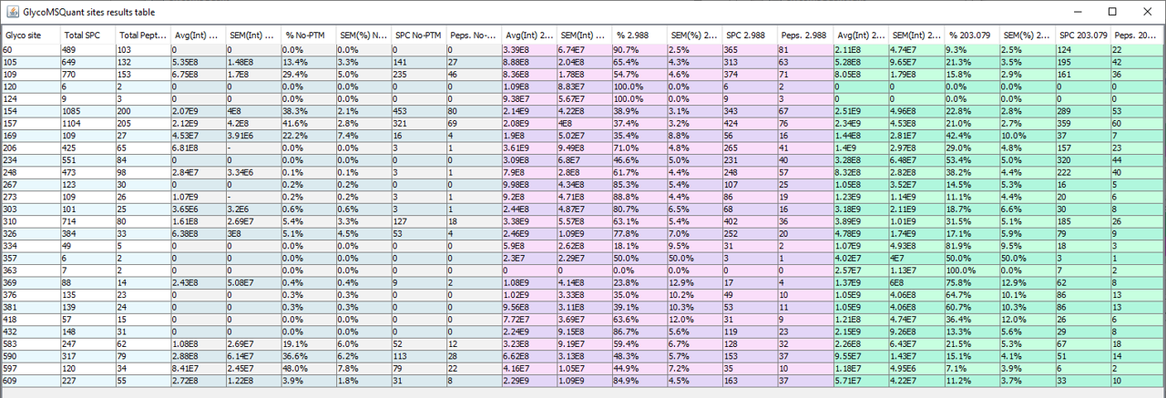Click the 48.0% No-PTM cell
The width and height of the screenshot is (1166, 398).
308,367
